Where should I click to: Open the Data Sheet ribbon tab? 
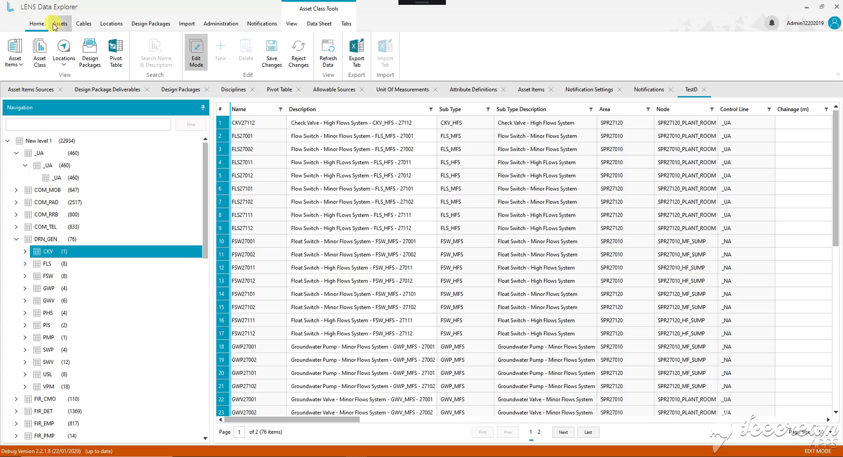coord(319,24)
